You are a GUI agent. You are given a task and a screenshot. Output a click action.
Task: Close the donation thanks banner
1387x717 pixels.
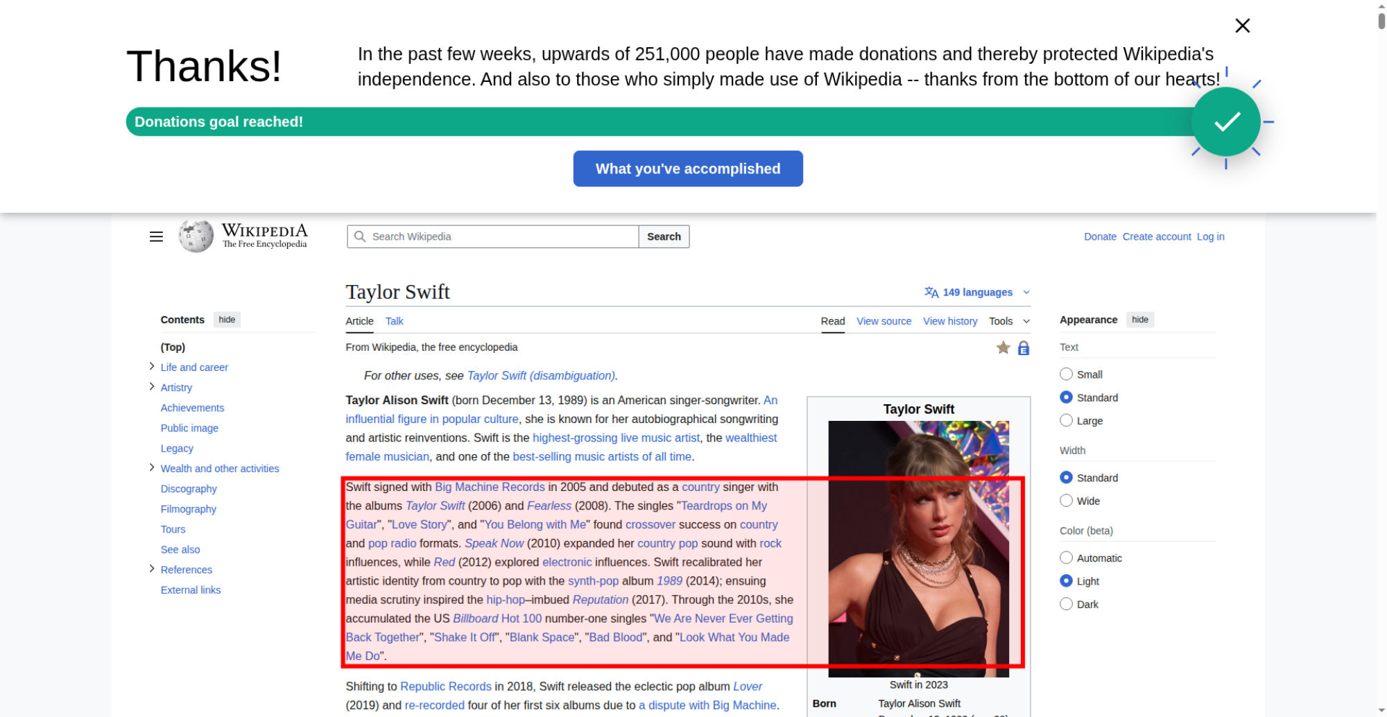(x=1242, y=26)
